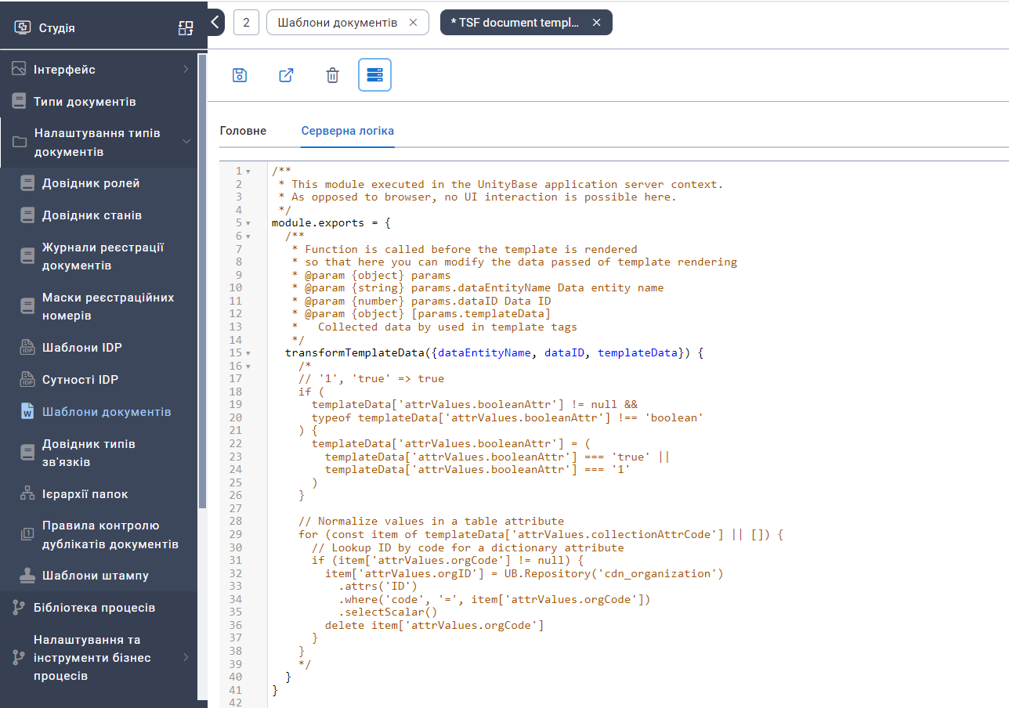Open Довідник ролей in the sidebar

(x=91, y=183)
